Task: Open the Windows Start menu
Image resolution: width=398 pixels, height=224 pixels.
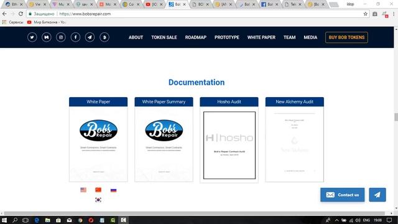Action: click(4, 220)
